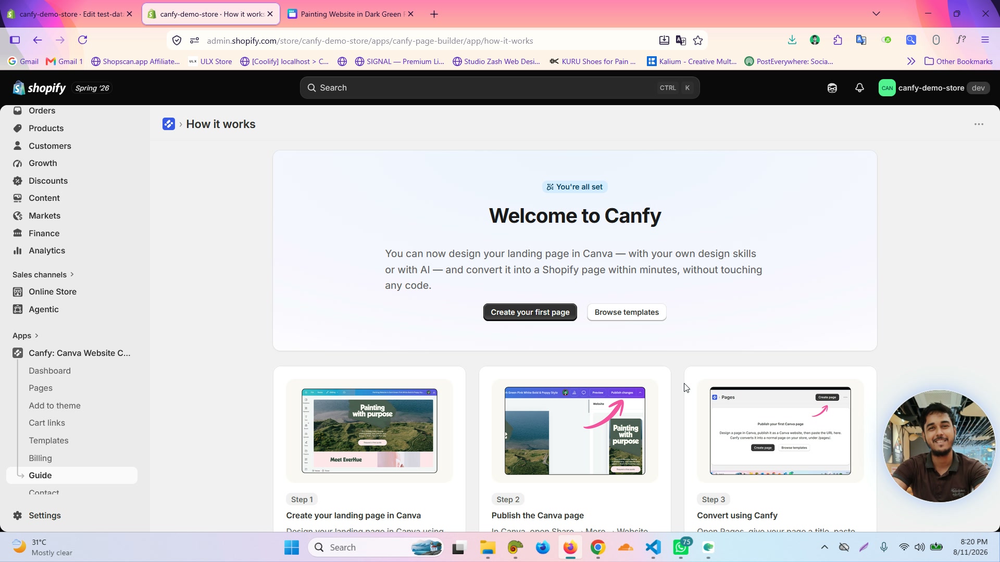Click the You're all set badge

(x=574, y=187)
